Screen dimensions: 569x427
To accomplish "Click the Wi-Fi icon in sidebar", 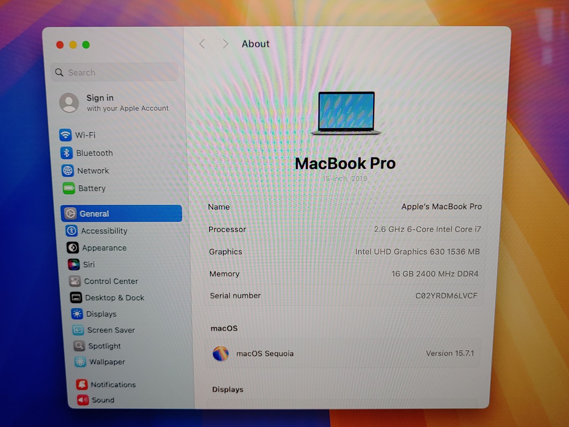I will pyautogui.click(x=65, y=135).
